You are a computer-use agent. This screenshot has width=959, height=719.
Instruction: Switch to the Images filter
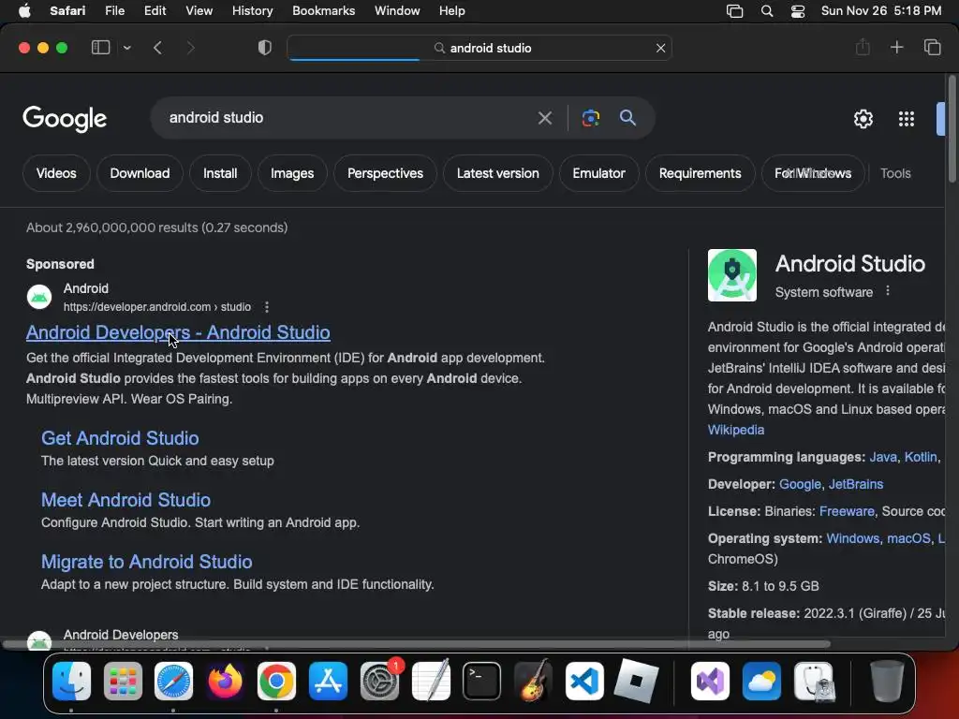(292, 173)
